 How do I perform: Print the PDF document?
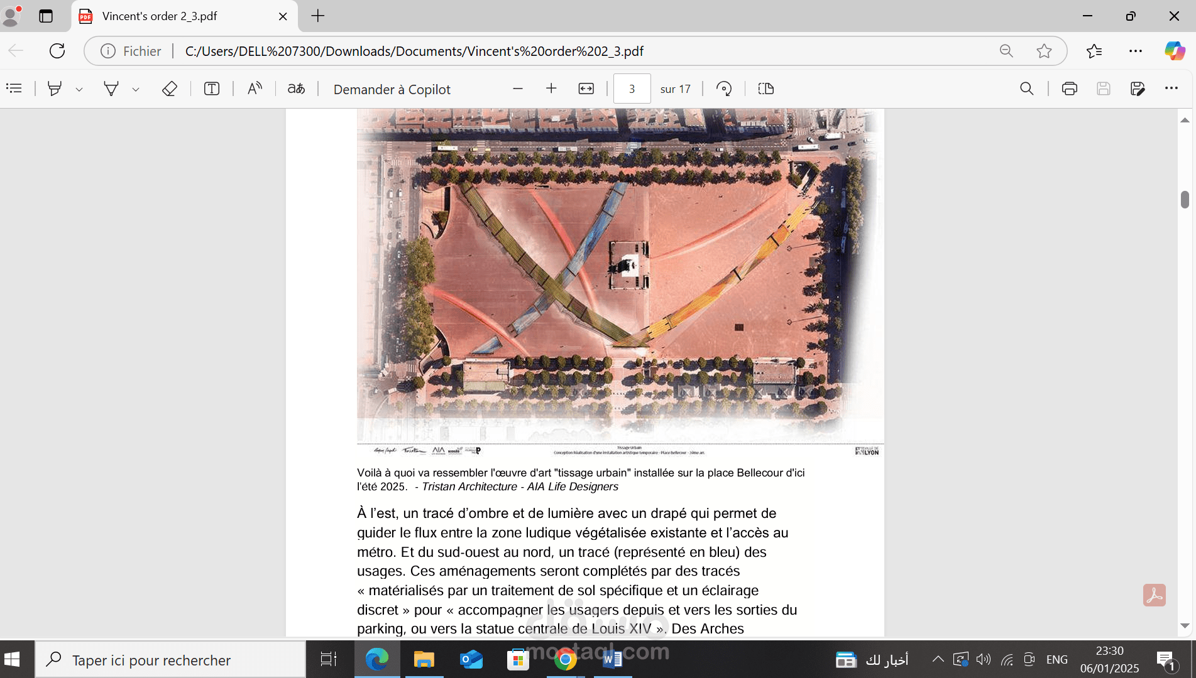(1070, 89)
